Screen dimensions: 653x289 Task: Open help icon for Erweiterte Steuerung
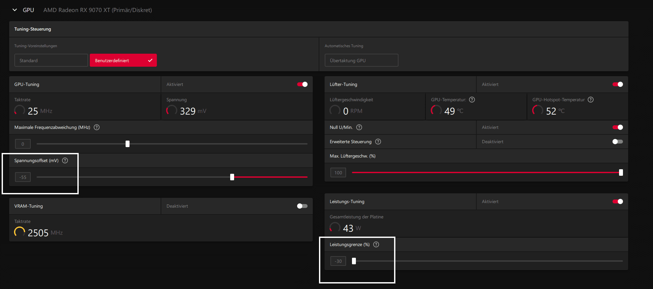pyautogui.click(x=378, y=142)
